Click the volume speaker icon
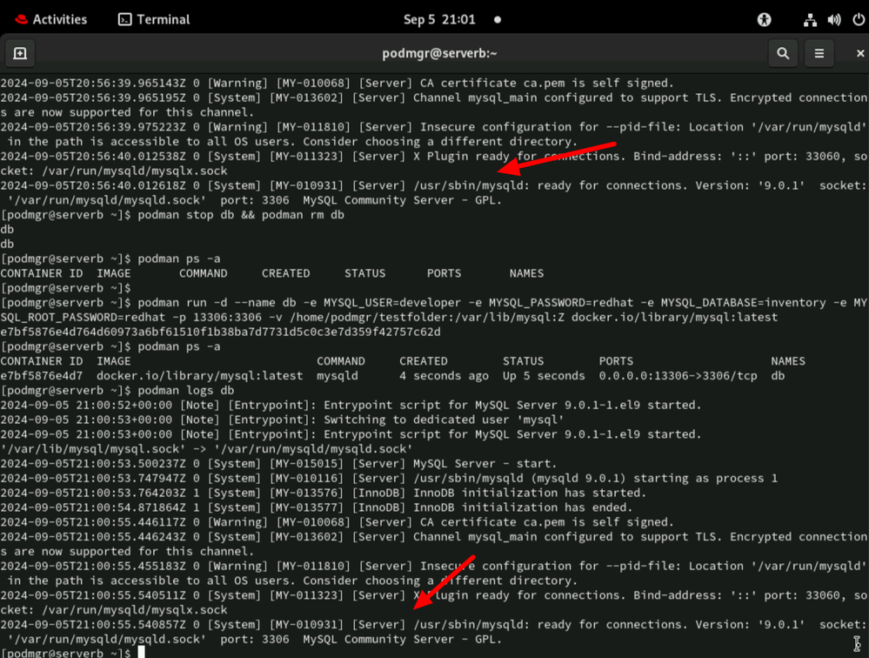869x658 pixels. click(834, 19)
